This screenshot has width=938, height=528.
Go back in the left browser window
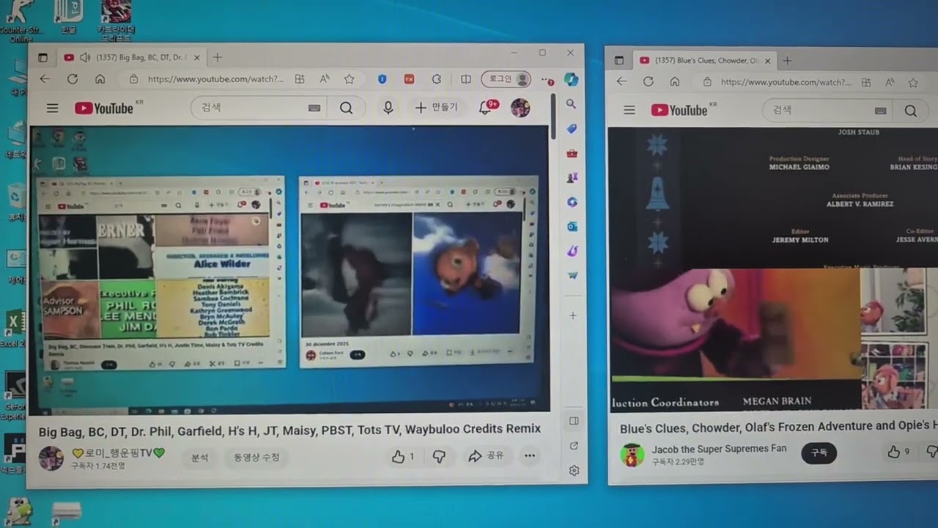coord(45,79)
